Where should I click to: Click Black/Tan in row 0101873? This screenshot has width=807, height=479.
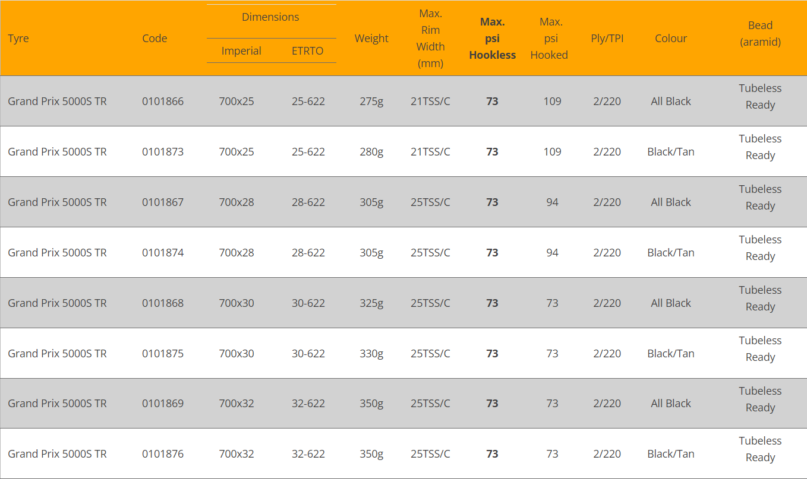click(x=671, y=152)
